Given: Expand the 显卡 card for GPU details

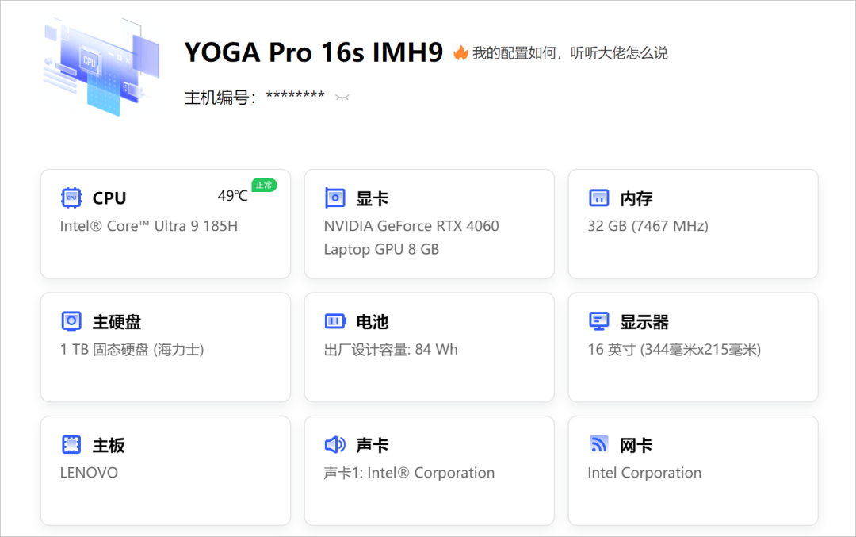Looking at the screenshot, I should (x=429, y=224).
